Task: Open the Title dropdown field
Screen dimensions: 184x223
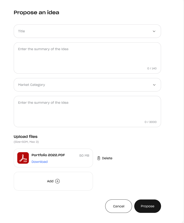Action: click(x=87, y=31)
